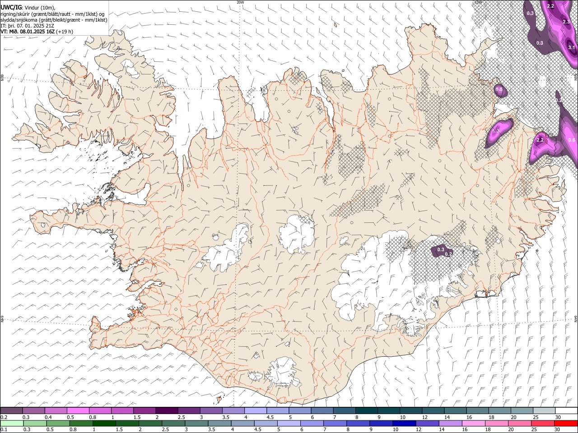This screenshot has width=578, height=433.
Task: Click the 'Vindur (10m)' legend text
Action: 40,8
